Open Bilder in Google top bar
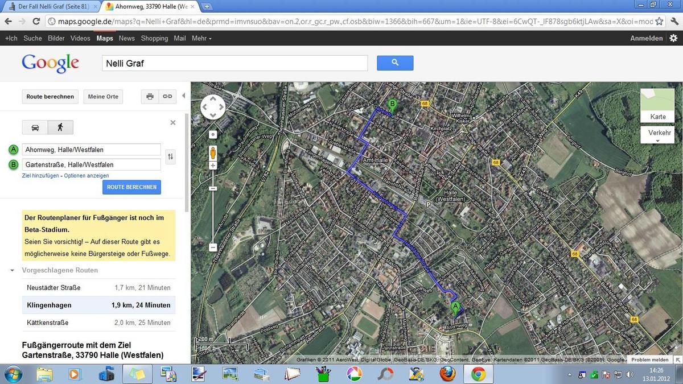The width and height of the screenshot is (683, 384). (x=56, y=38)
